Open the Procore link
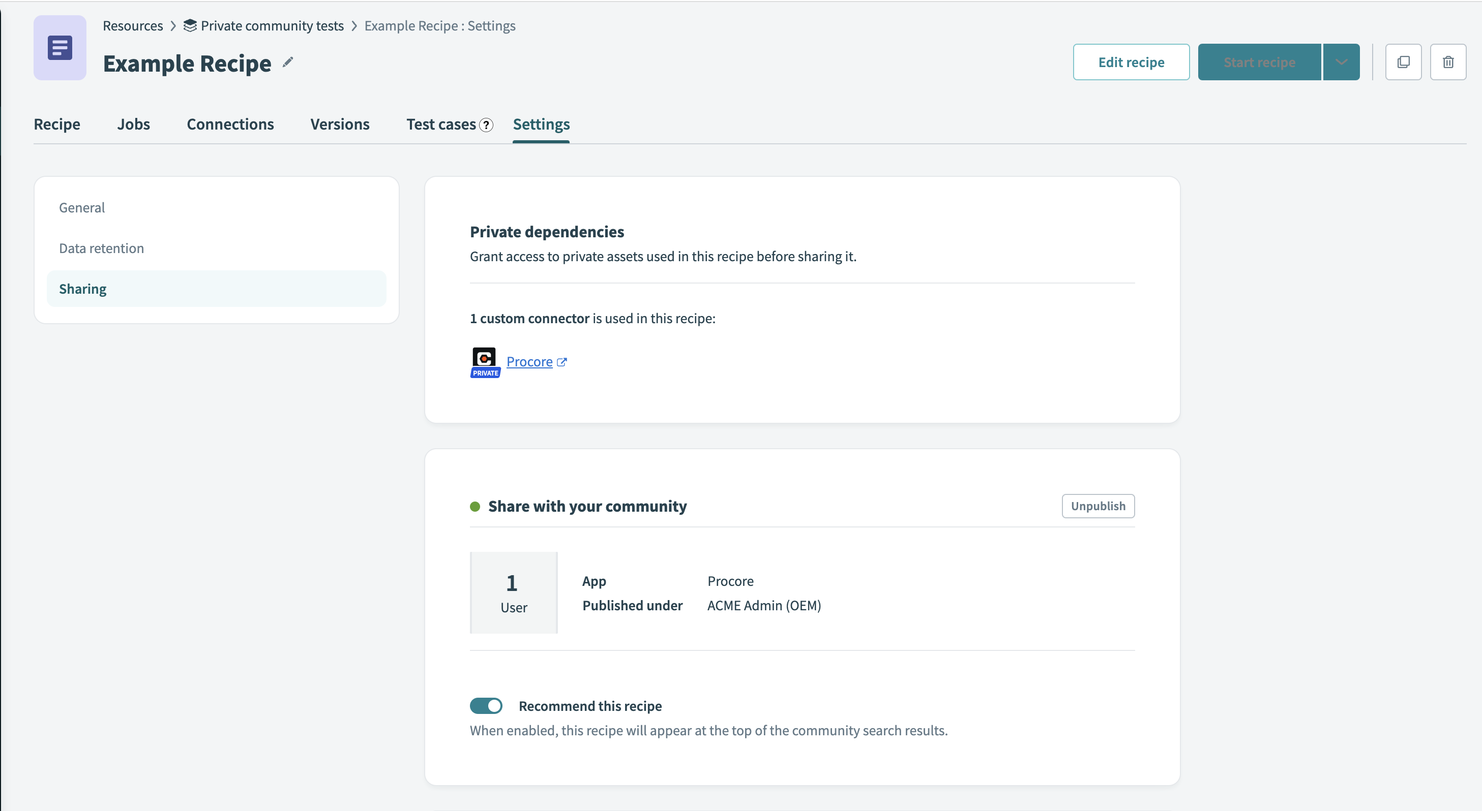Screen dimensions: 1482x811 coord(529,361)
